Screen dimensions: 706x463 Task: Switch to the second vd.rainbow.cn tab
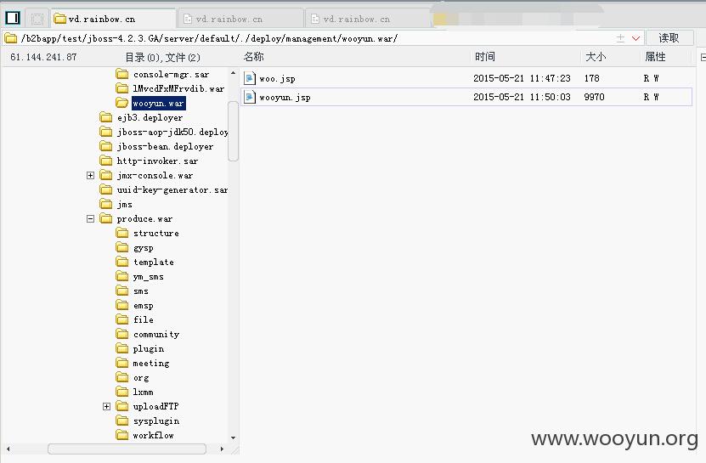click(241, 19)
